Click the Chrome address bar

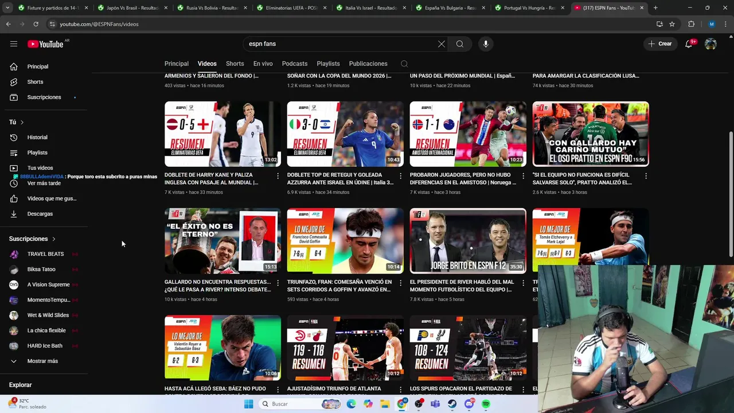350,24
